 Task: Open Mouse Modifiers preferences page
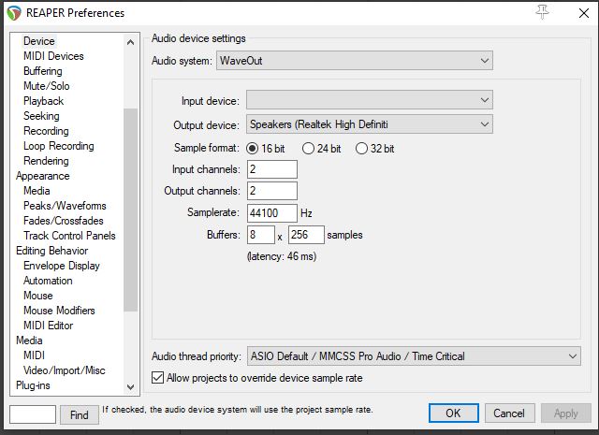coord(59,311)
